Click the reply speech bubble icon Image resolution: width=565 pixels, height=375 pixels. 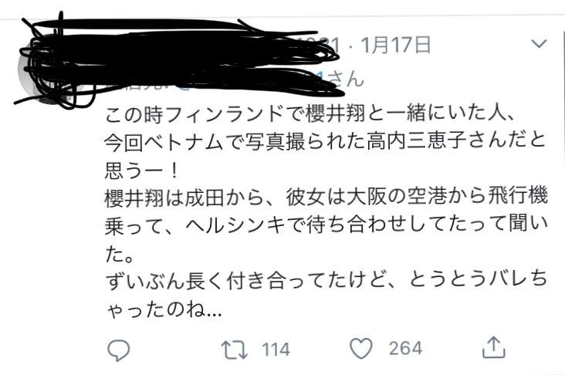pyautogui.click(x=119, y=350)
